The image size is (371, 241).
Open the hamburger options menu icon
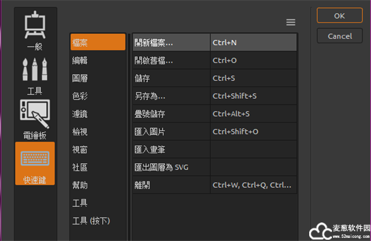click(x=291, y=22)
